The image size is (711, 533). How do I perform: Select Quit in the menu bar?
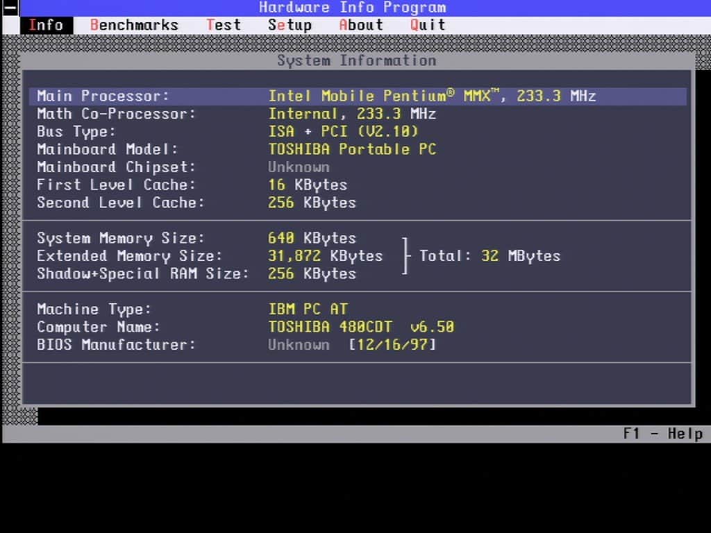point(428,25)
